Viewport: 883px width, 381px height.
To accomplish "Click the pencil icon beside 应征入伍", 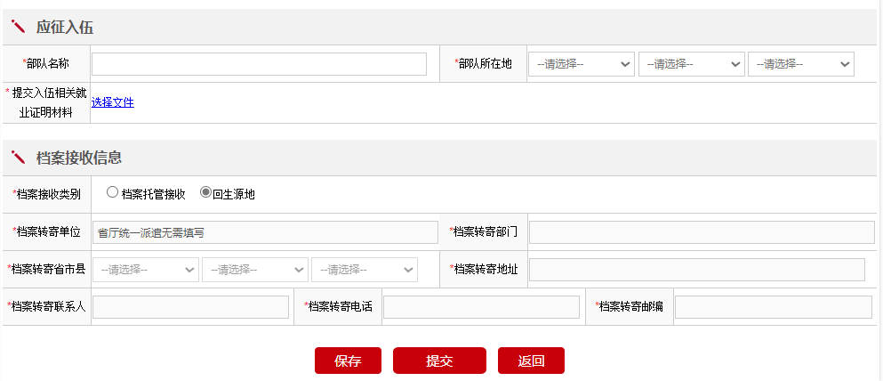I will [x=19, y=28].
